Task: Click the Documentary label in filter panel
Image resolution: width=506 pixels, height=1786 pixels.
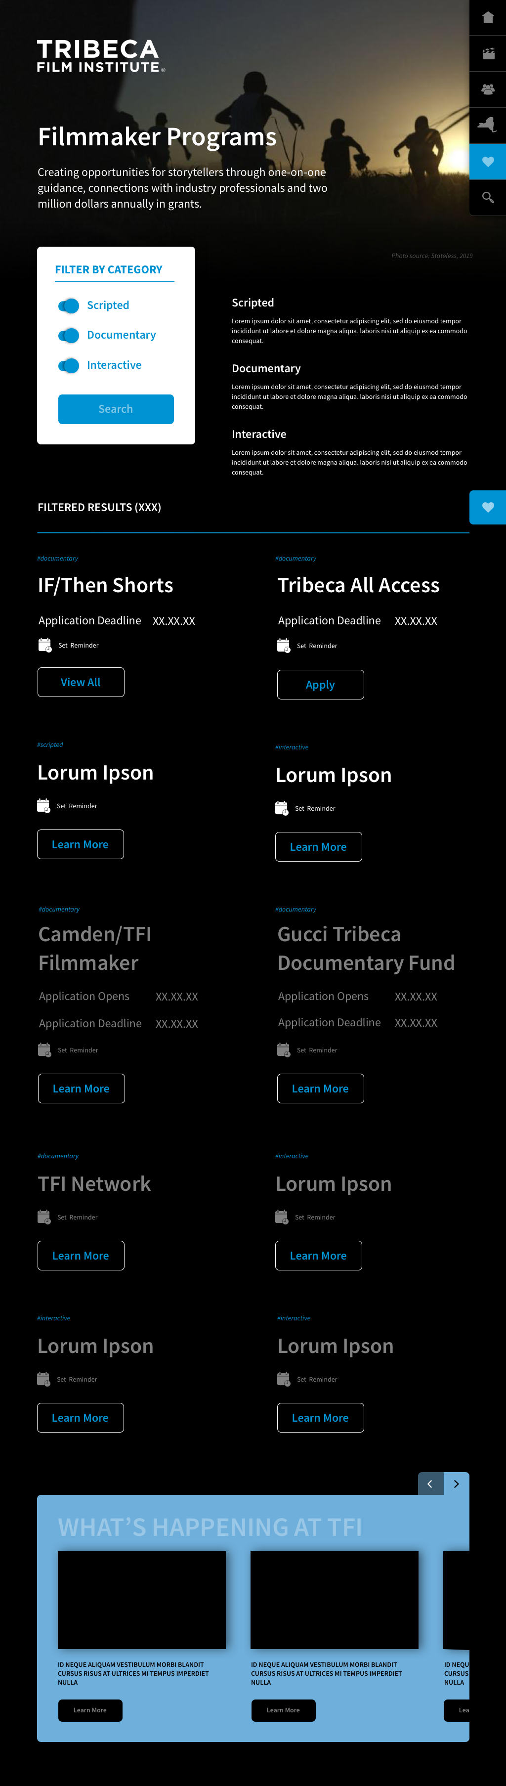Action: (x=121, y=335)
